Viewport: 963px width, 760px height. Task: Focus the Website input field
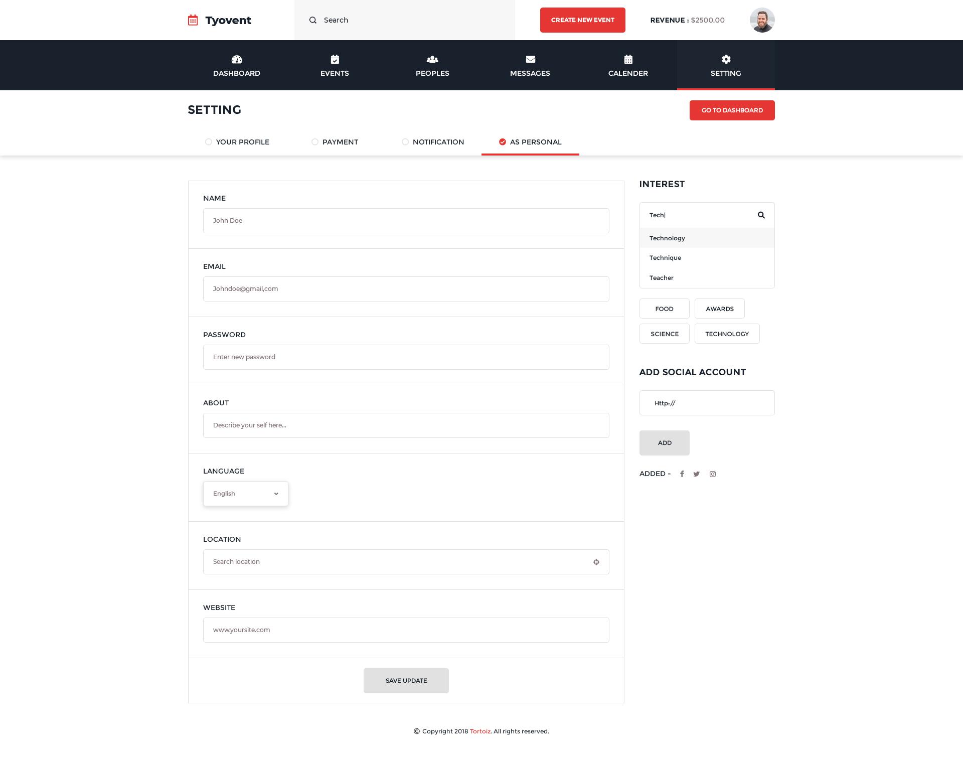406,630
